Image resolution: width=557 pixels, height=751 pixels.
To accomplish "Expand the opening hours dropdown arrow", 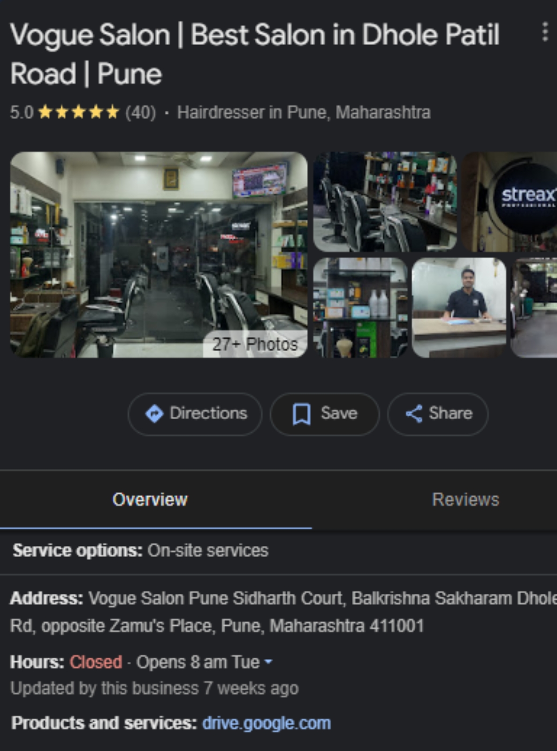I will point(268,662).
